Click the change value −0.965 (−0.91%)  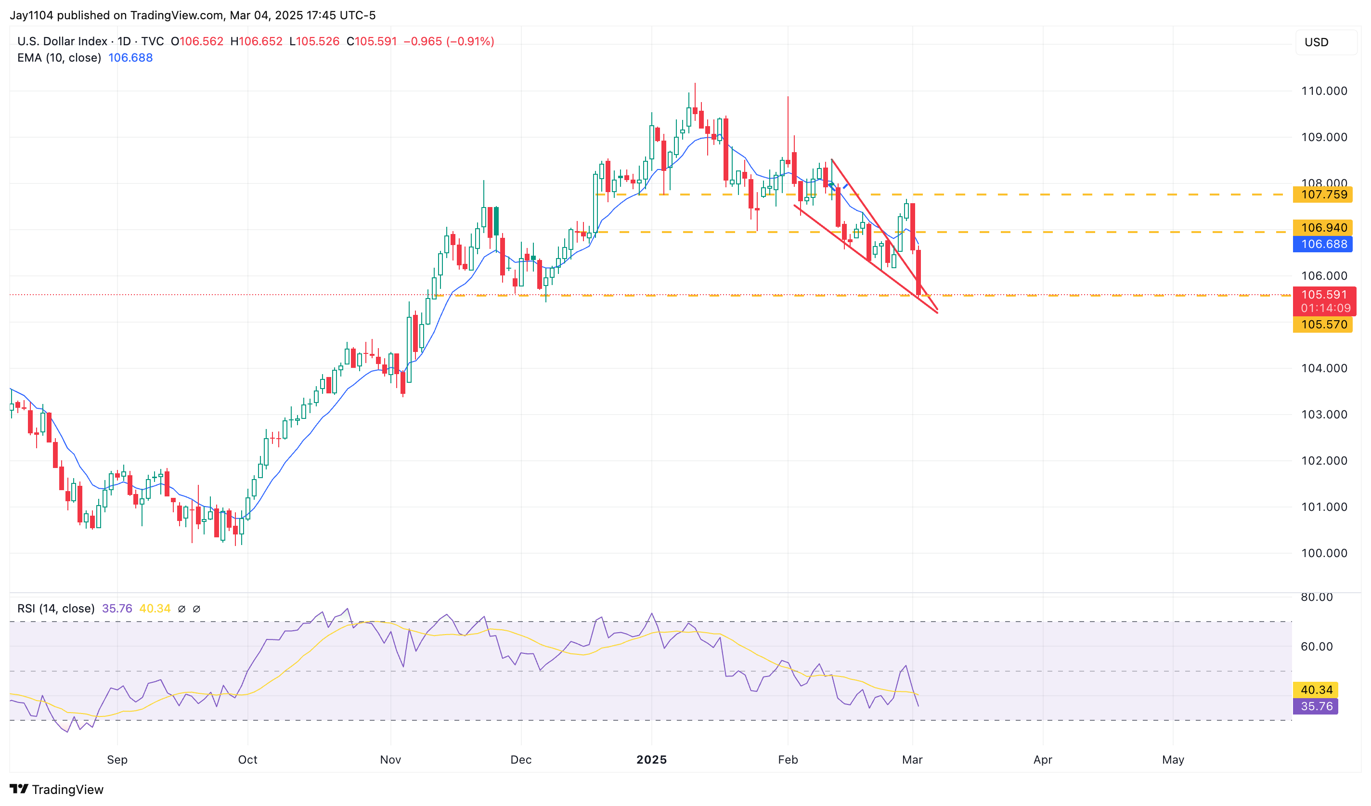(x=449, y=41)
